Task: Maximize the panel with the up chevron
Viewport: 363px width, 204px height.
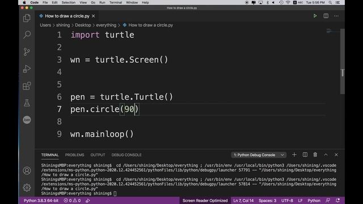Action: pyautogui.click(x=326, y=155)
